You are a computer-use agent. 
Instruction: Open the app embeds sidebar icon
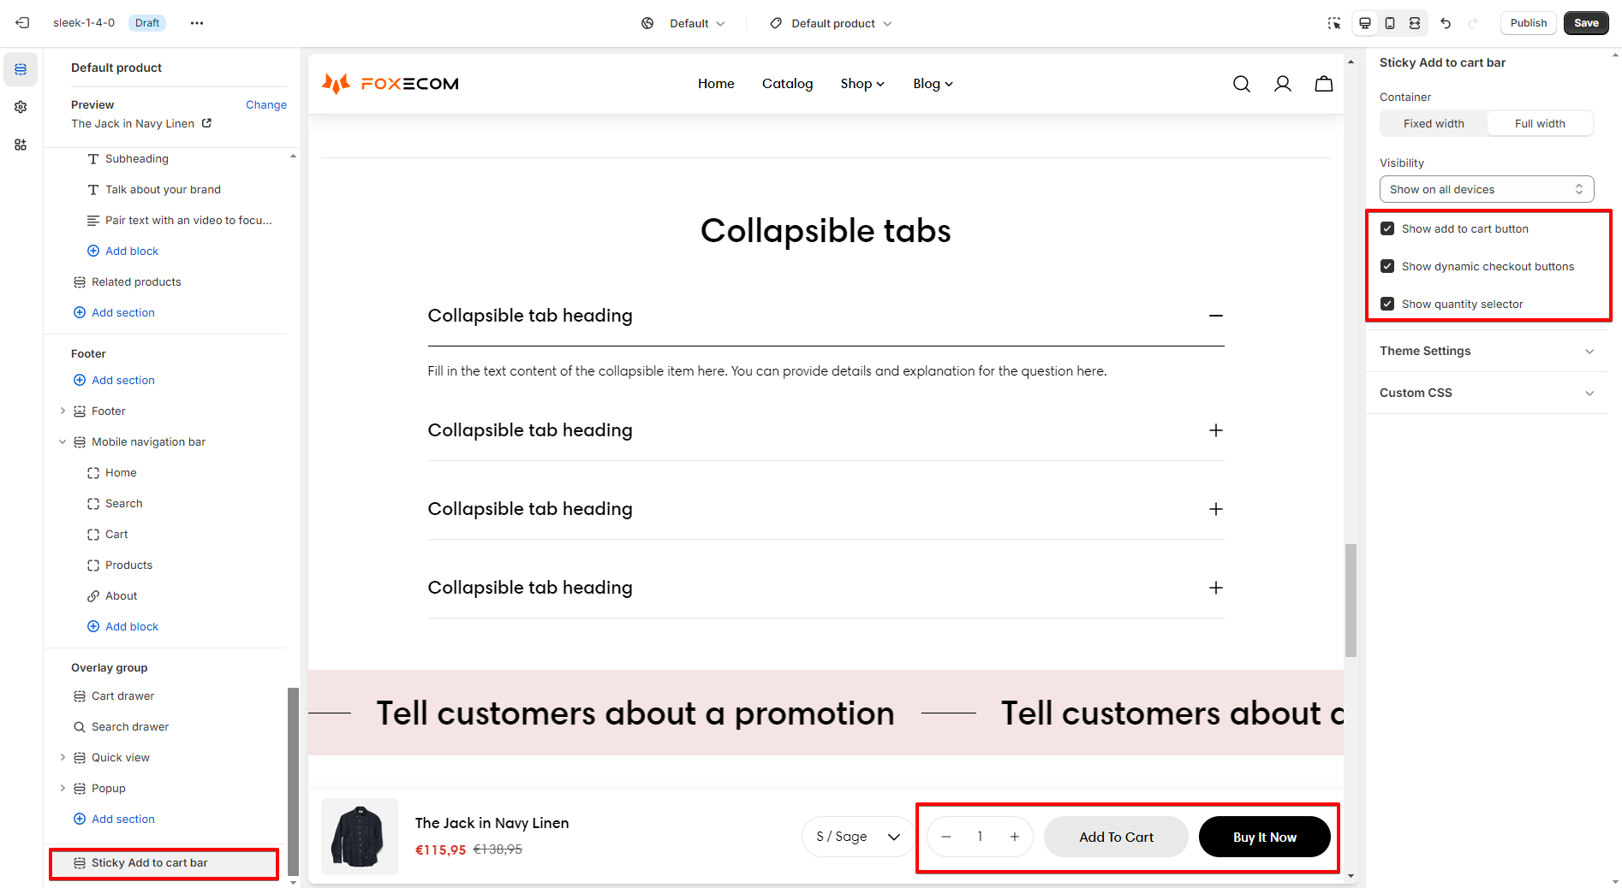pyautogui.click(x=21, y=145)
